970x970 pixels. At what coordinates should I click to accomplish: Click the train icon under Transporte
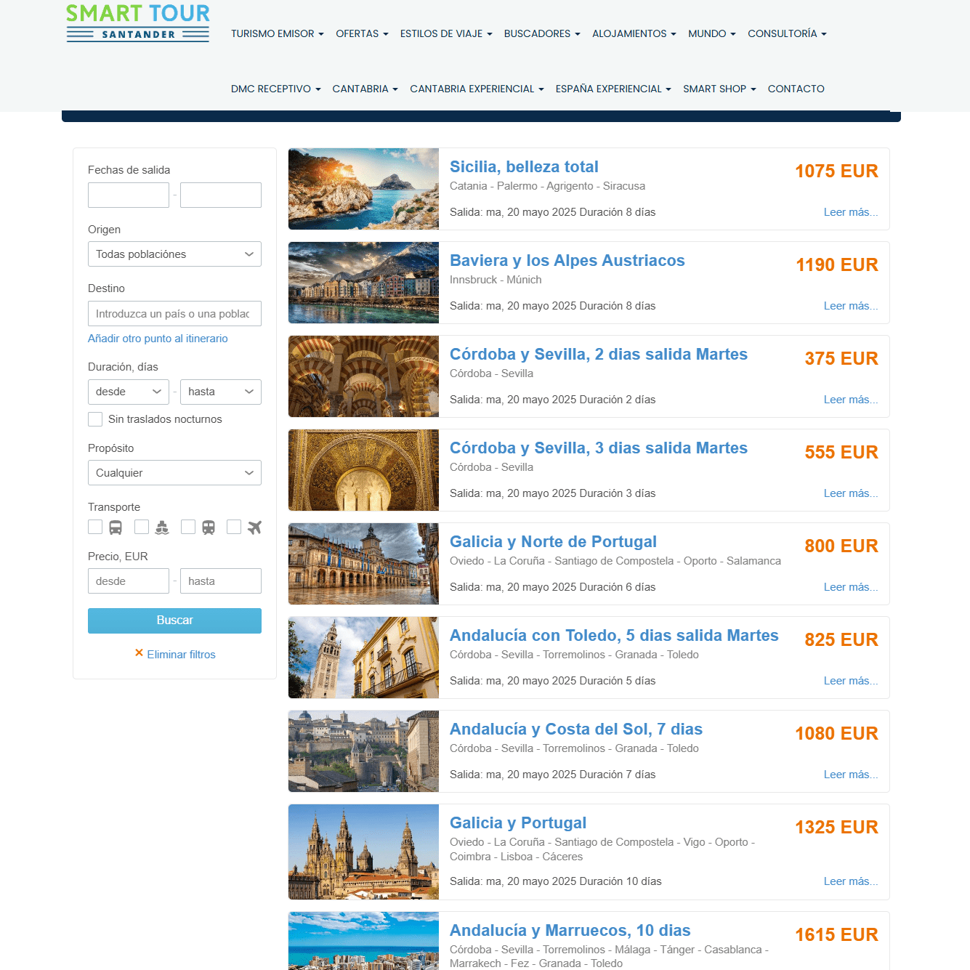coord(209,528)
